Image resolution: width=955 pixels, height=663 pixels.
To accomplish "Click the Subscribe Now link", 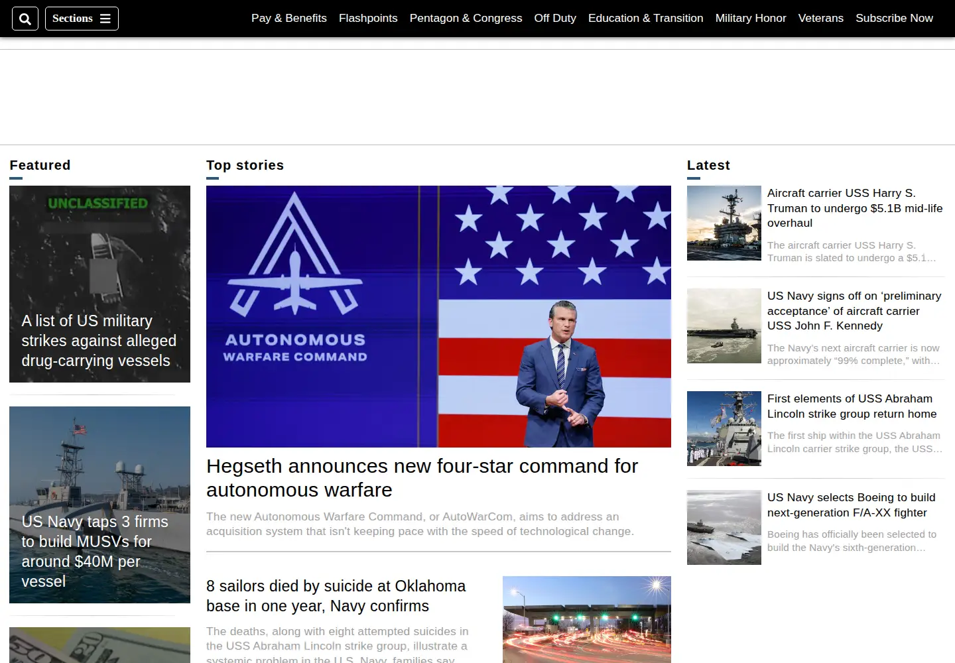I will (894, 19).
